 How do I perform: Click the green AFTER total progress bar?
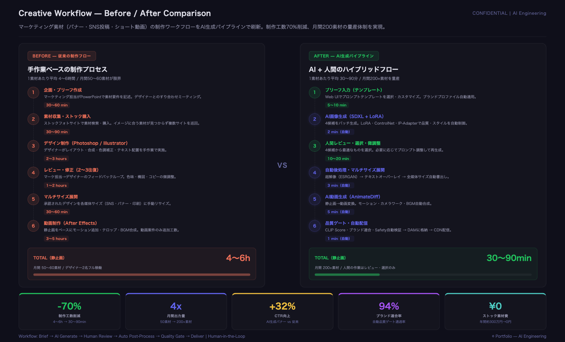[x=347, y=274]
